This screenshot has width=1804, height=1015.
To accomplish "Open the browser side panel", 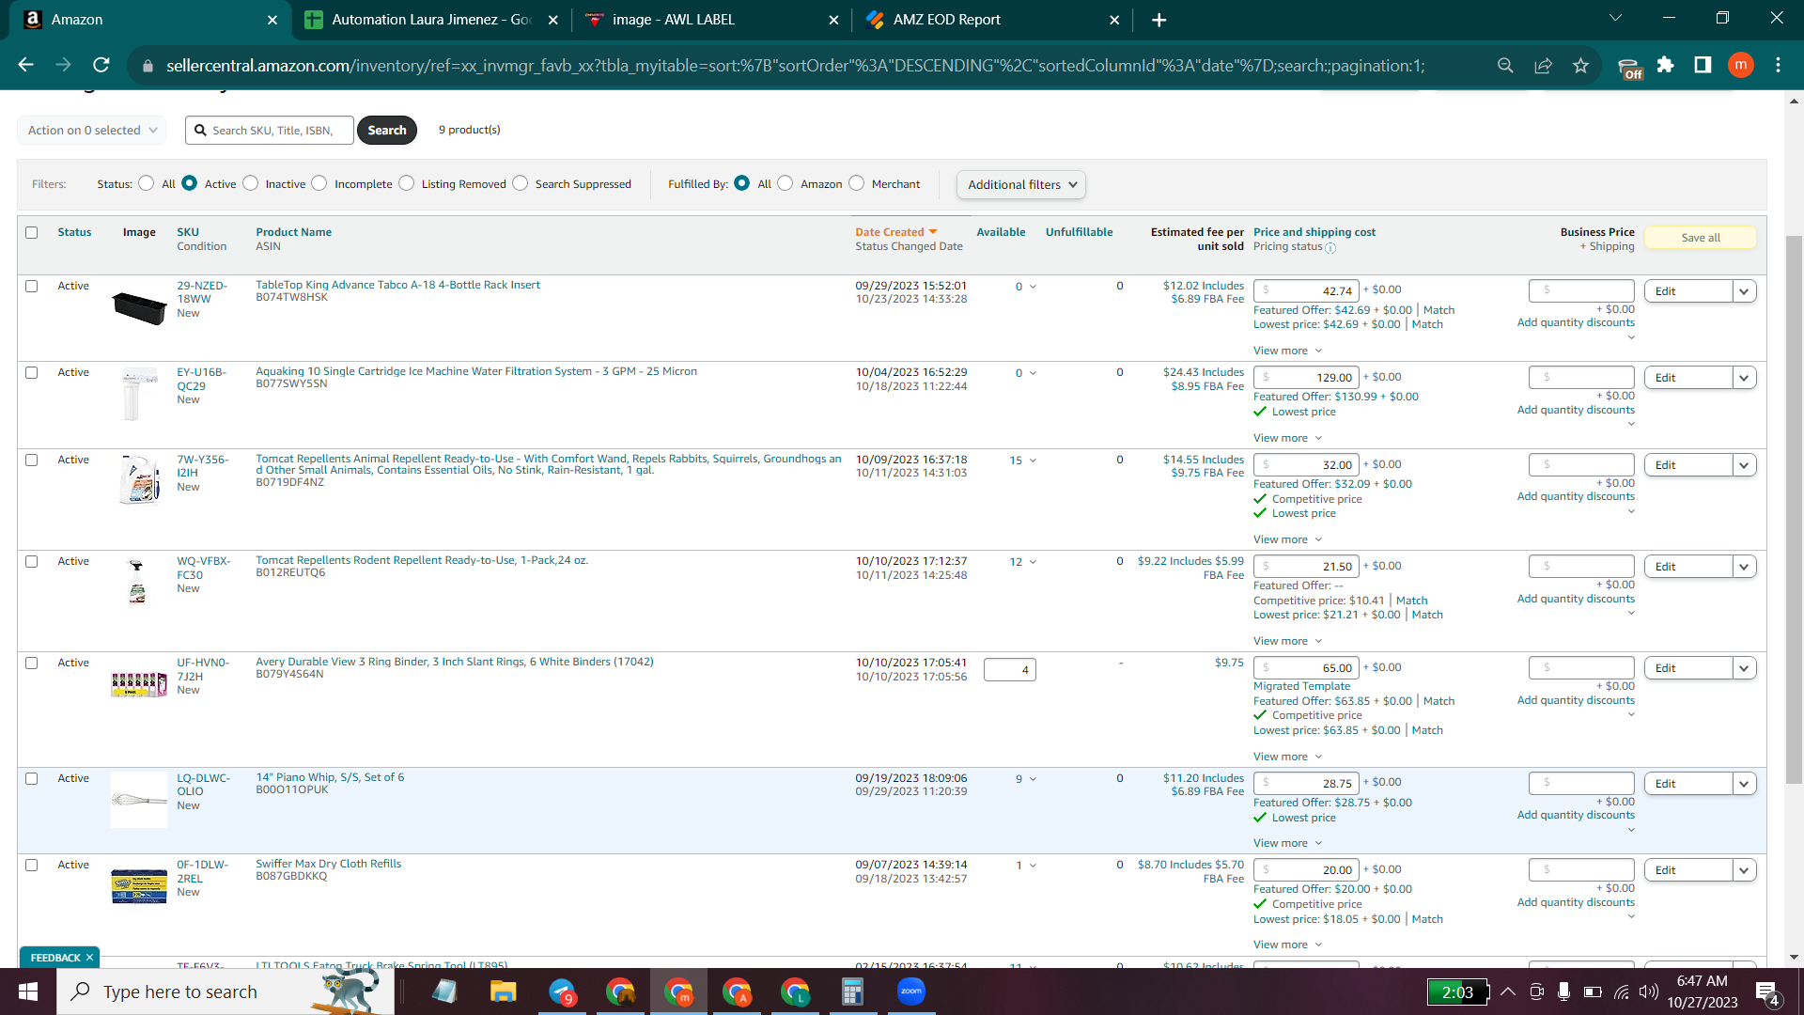I will [x=1703, y=65].
